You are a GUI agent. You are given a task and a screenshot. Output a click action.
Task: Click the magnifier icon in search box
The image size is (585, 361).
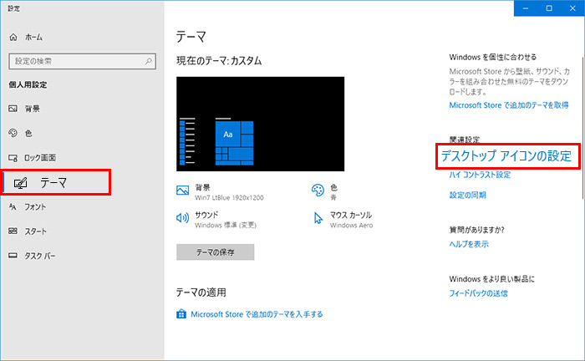(x=149, y=61)
